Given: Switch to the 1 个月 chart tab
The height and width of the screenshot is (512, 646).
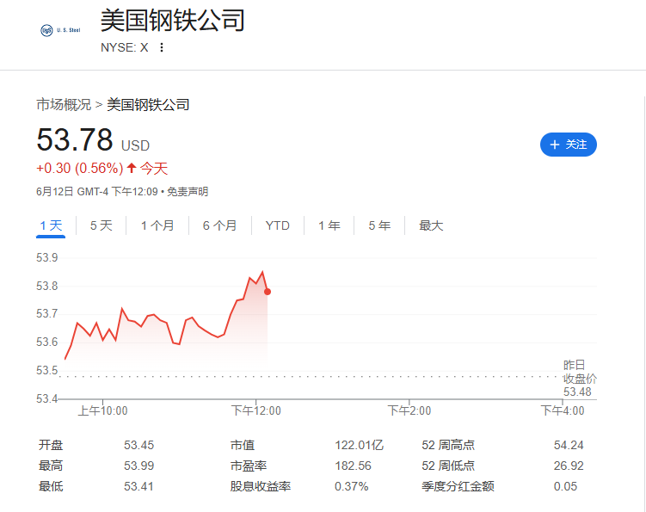Looking at the screenshot, I should (157, 225).
